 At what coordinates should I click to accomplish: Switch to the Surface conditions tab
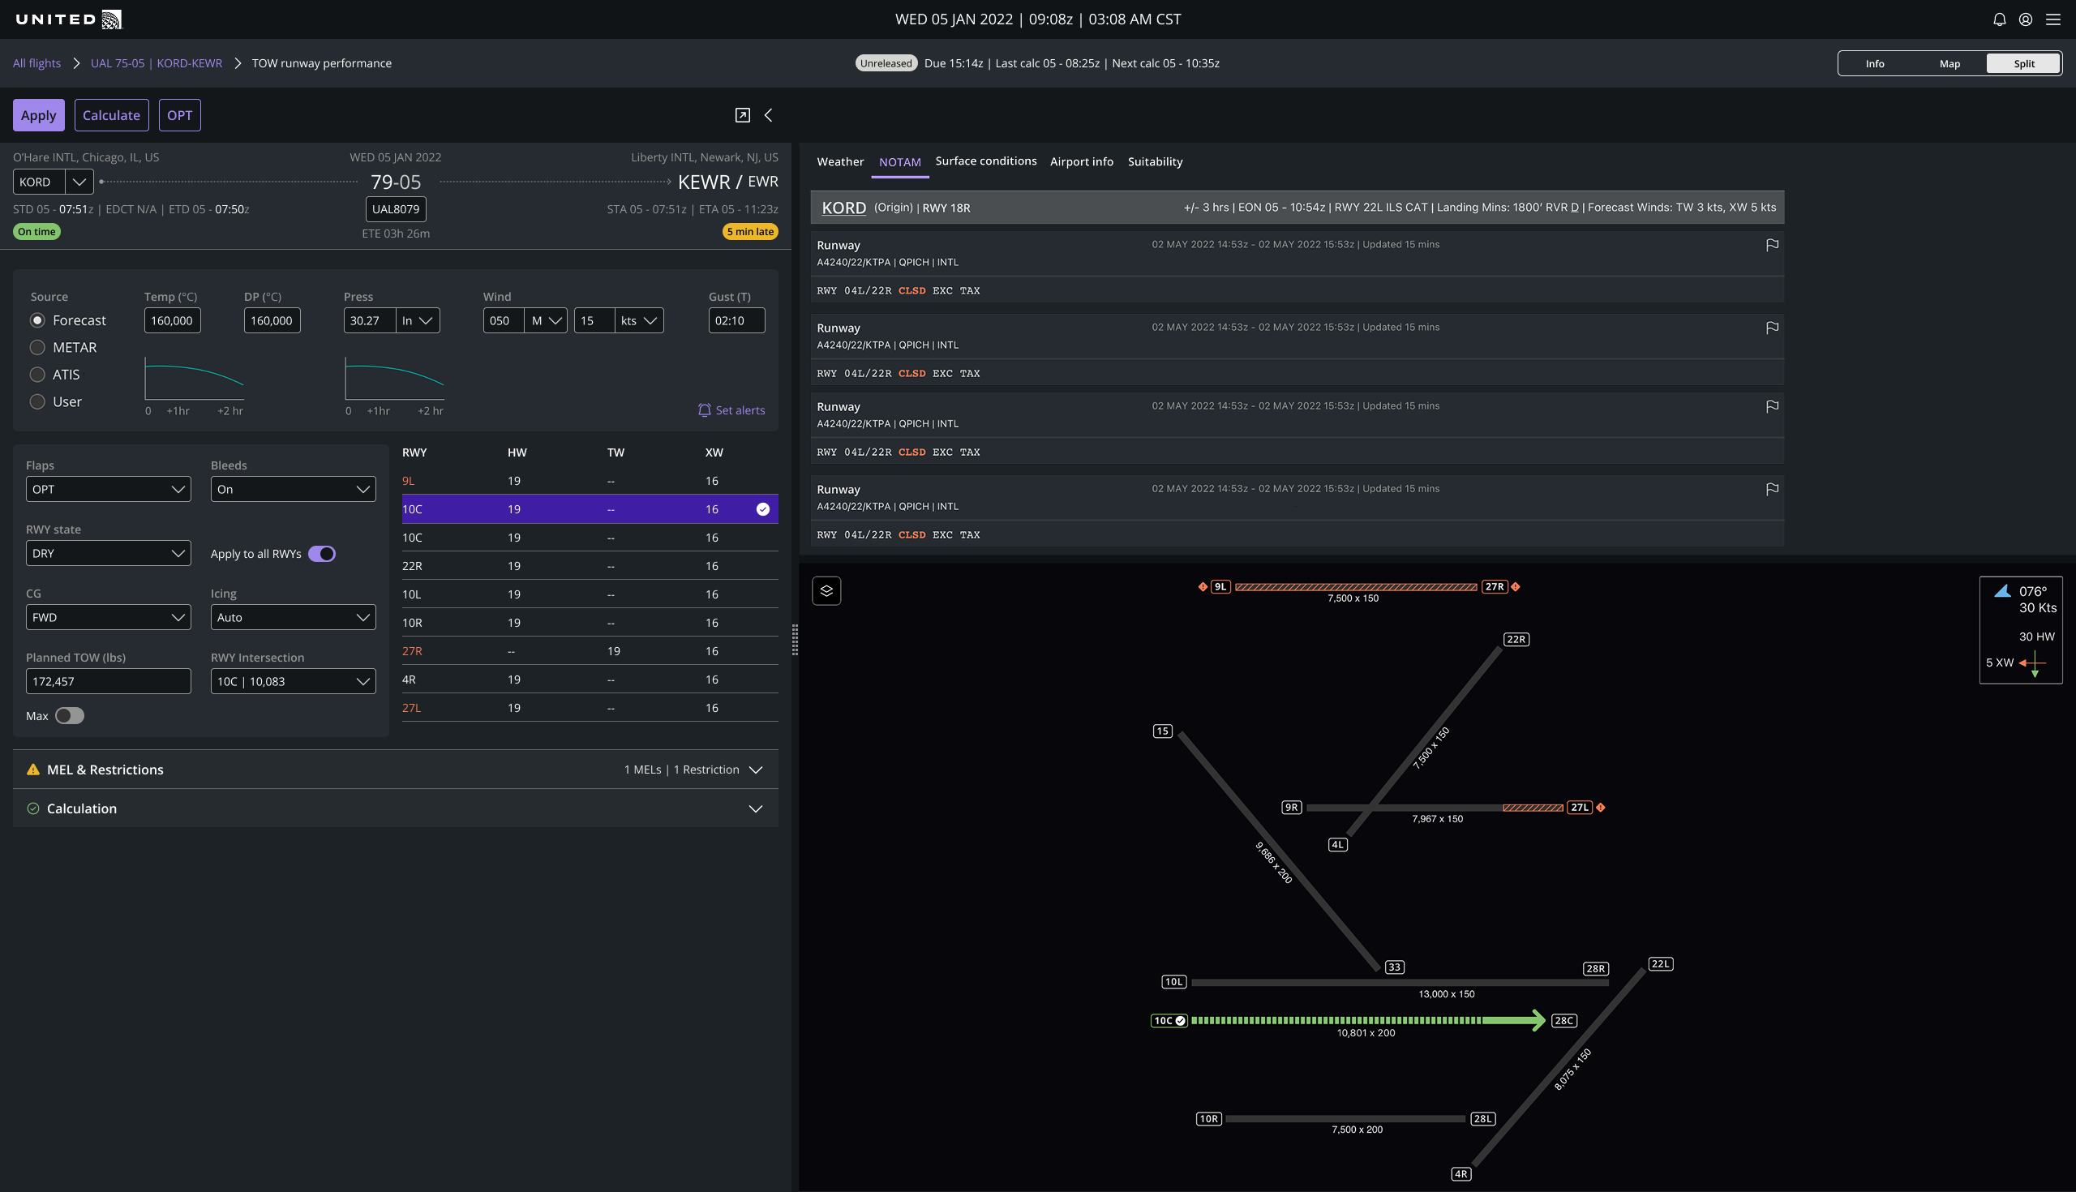click(x=985, y=161)
